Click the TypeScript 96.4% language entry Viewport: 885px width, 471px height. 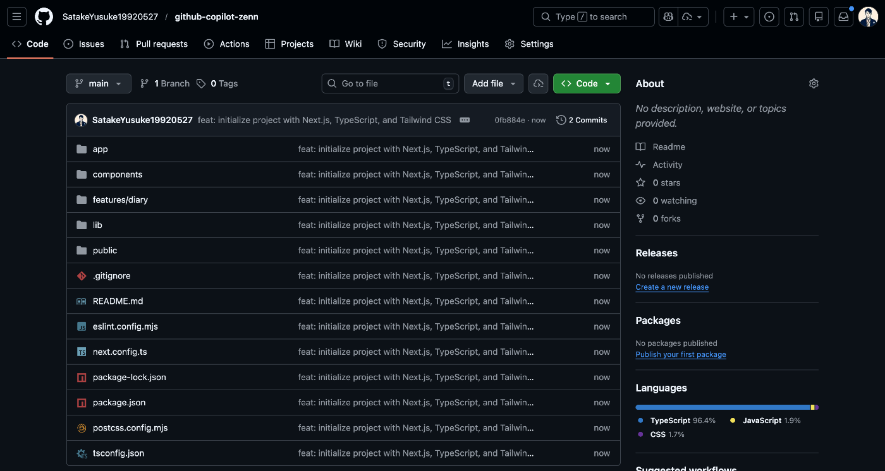pyautogui.click(x=677, y=420)
